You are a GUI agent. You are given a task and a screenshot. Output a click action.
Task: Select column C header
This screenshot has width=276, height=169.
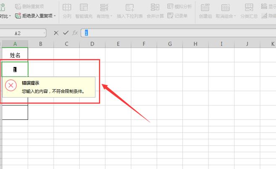tap(67, 44)
